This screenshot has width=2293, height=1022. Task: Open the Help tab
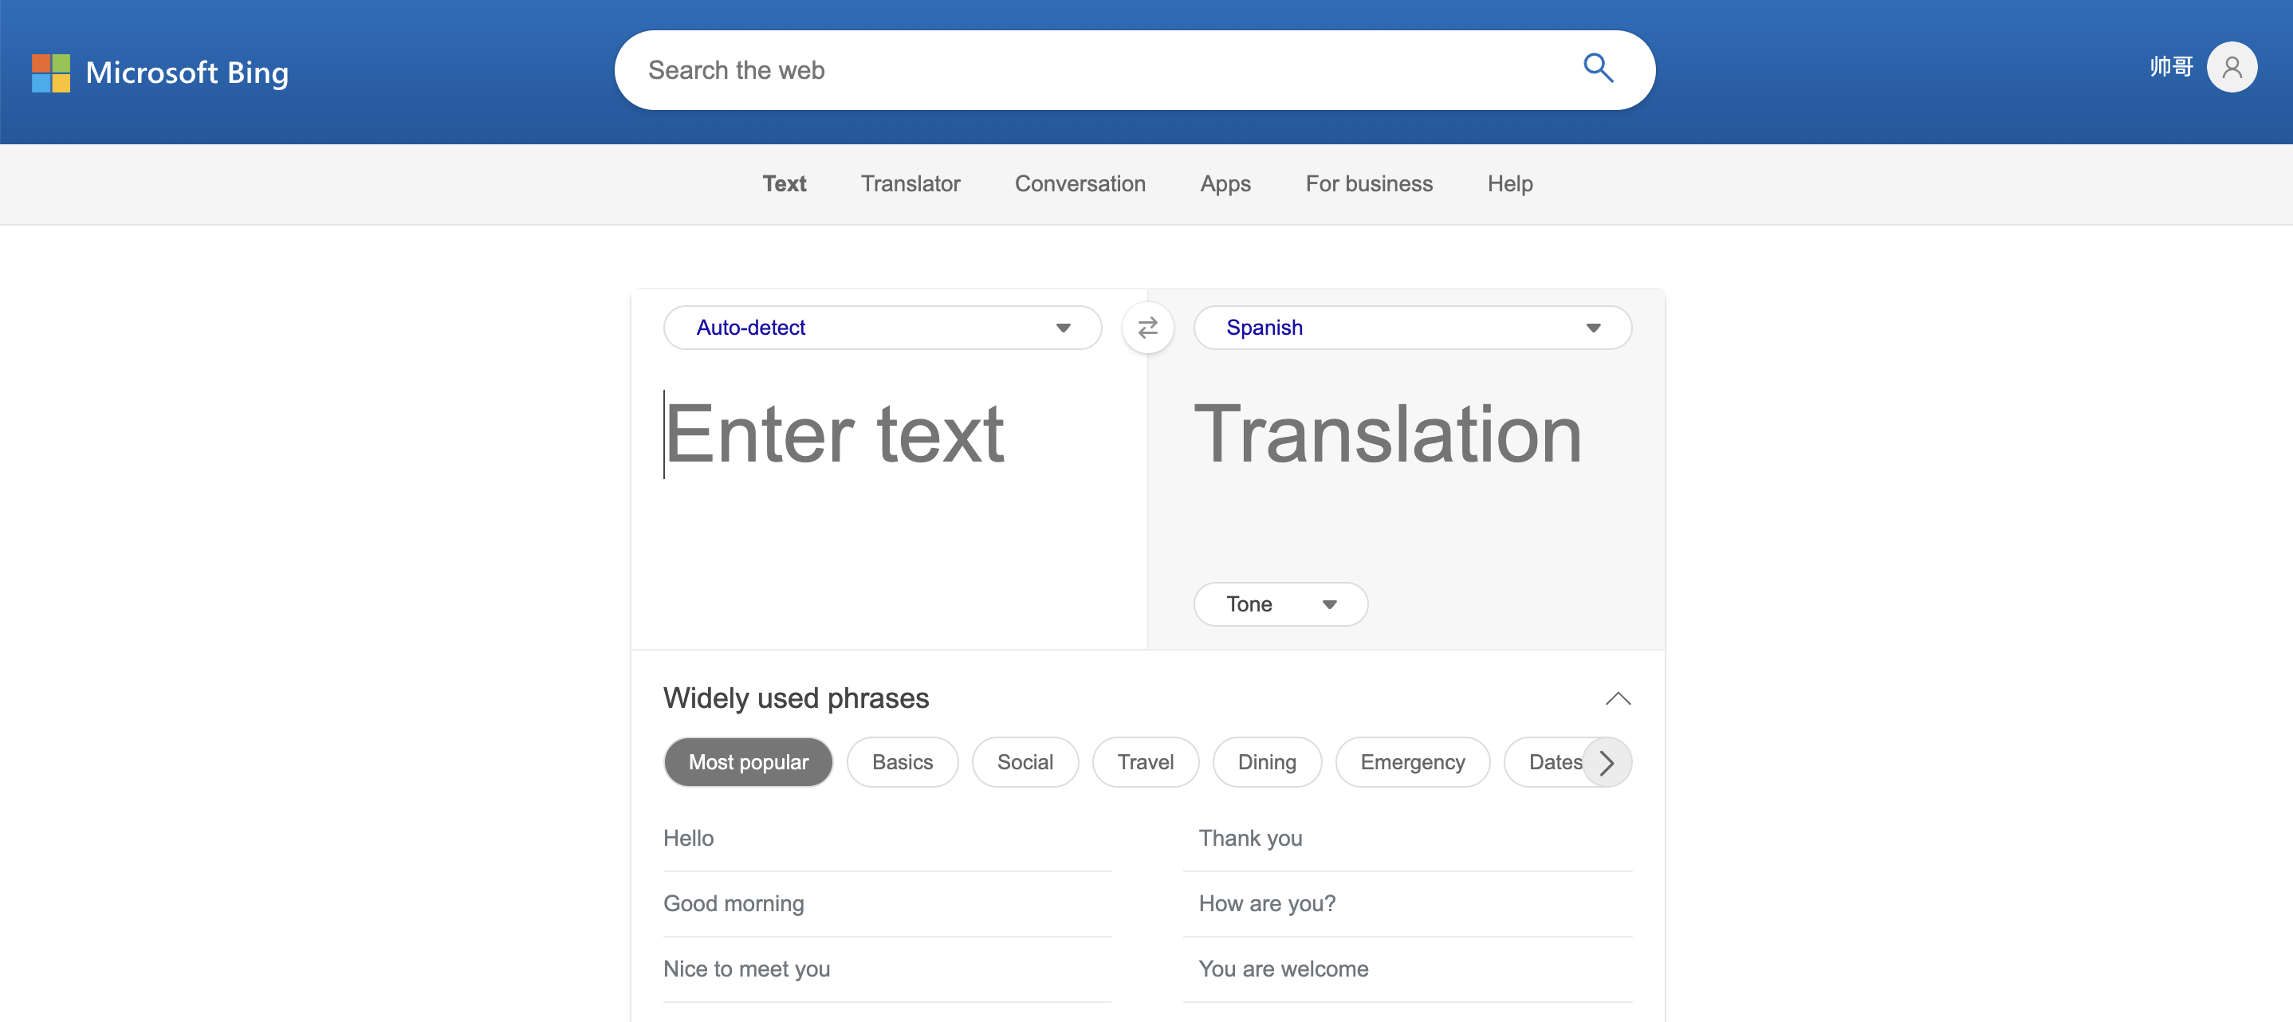pyautogui.click(x=1510, y=184)
